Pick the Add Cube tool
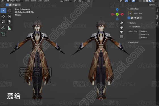The width and height of the screenshot is (159, 106). (x=3, y=34)
